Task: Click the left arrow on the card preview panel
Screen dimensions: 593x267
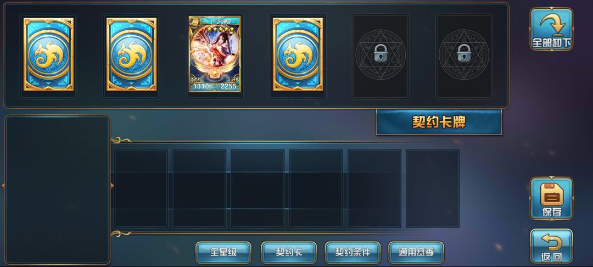Action: (x=3, y=186)
